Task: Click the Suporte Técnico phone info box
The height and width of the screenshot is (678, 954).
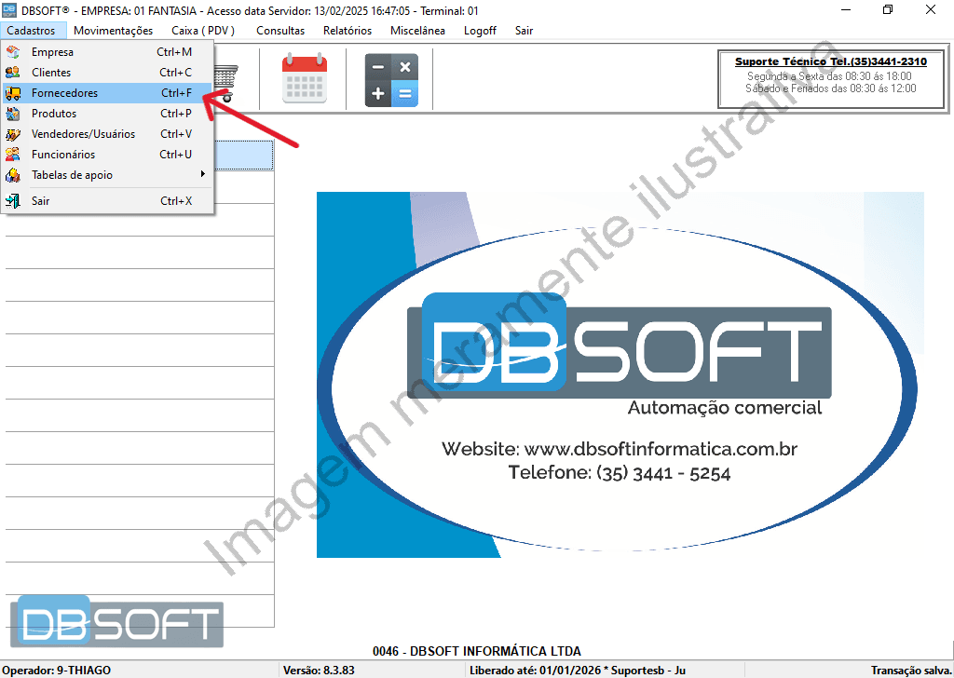Action: pyautogui.click(x=830, y=78)
